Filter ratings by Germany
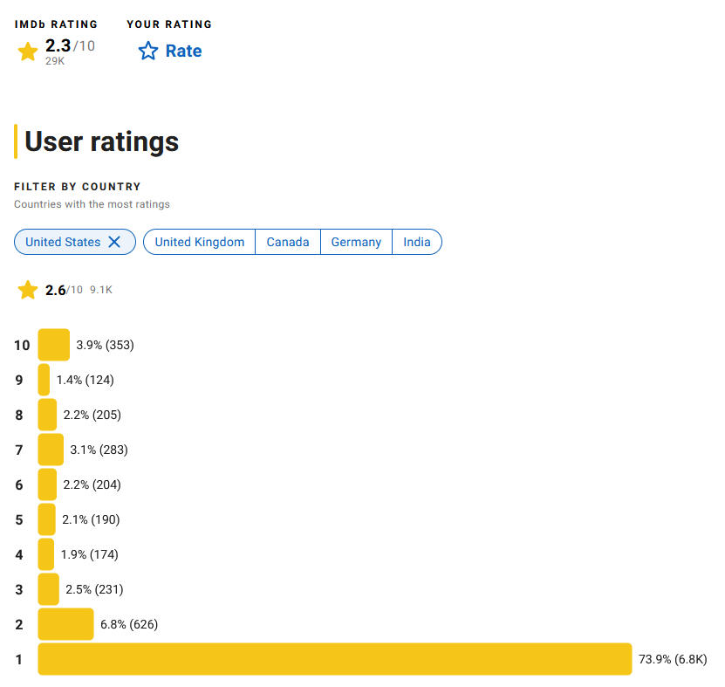The image size is (725, 687). (x=356, y=242)
